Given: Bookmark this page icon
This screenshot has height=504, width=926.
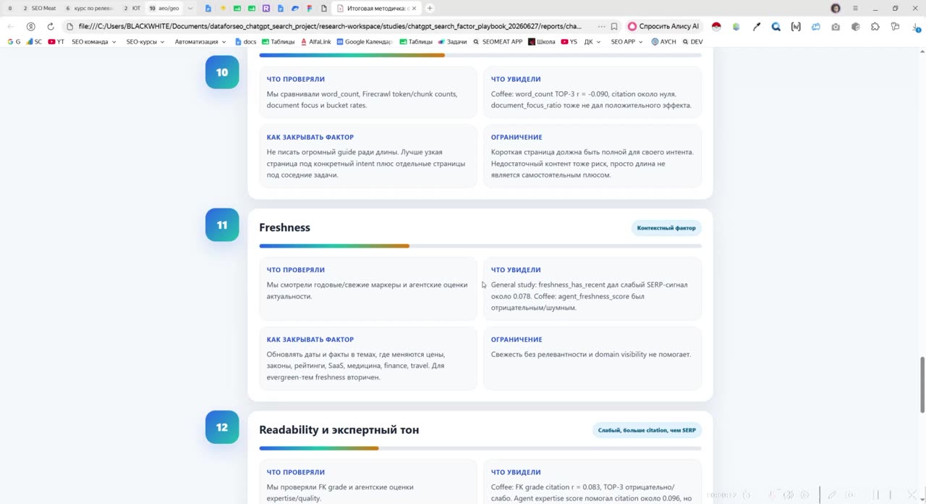Looking at the screenshot, I should click(x=614, y=26).
